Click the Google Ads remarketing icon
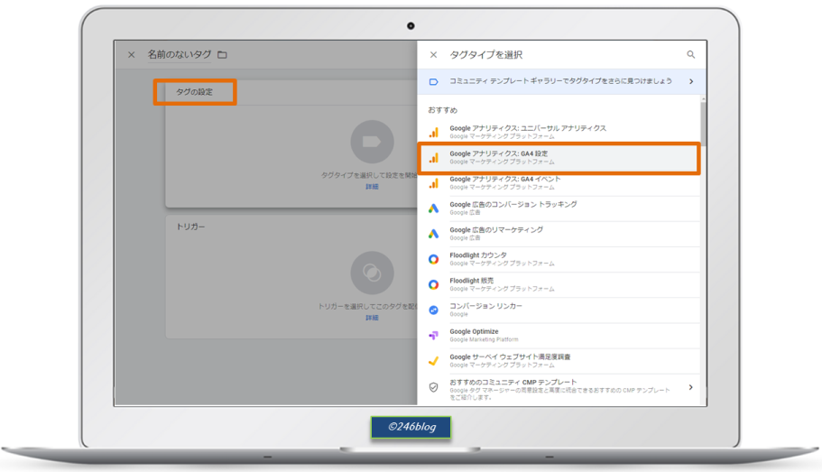822x472 pixels. [x=433, y=234]
